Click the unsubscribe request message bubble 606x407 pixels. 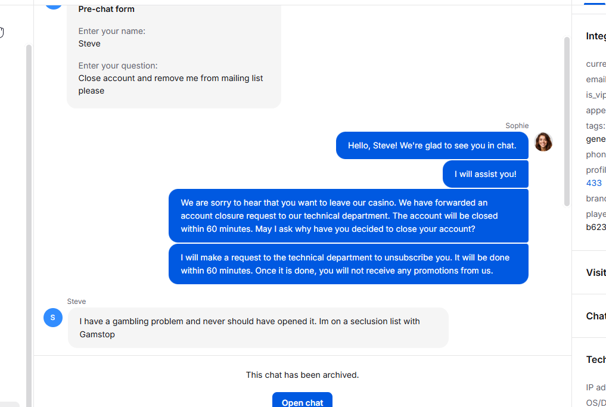pos(348,264)
